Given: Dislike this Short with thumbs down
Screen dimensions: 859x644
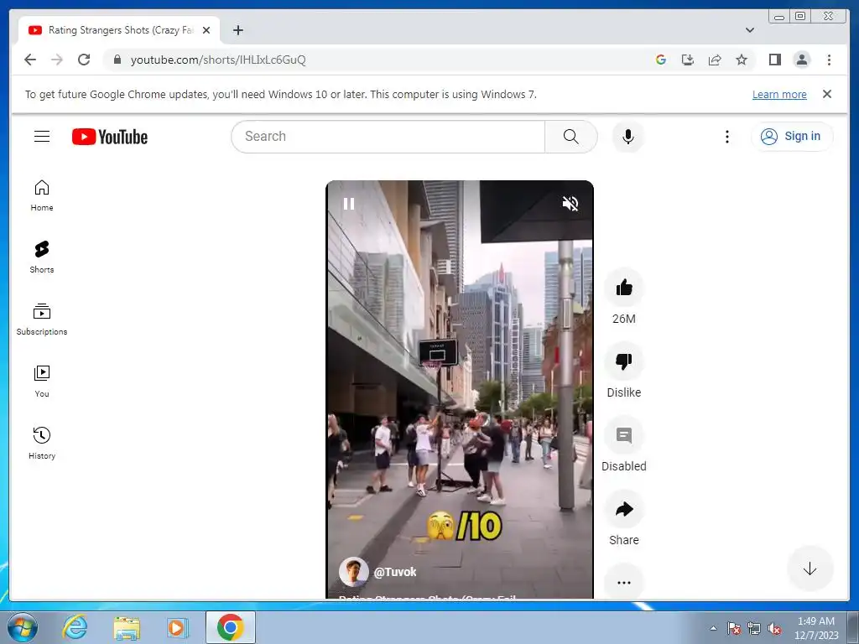Looking at the screenshot, I should pos(624,361).
